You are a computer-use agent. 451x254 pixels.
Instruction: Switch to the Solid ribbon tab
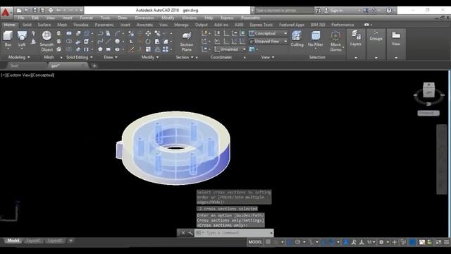[x=27, y=25]
